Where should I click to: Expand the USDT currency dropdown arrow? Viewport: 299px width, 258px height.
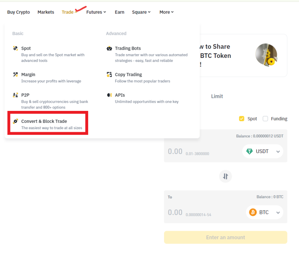point(278,152)
